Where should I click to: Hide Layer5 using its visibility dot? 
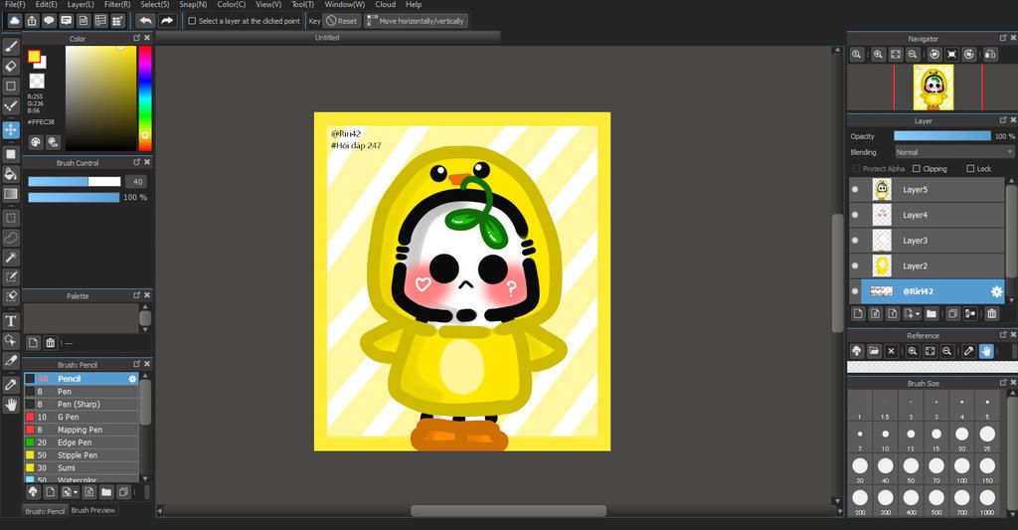point(855,190)
